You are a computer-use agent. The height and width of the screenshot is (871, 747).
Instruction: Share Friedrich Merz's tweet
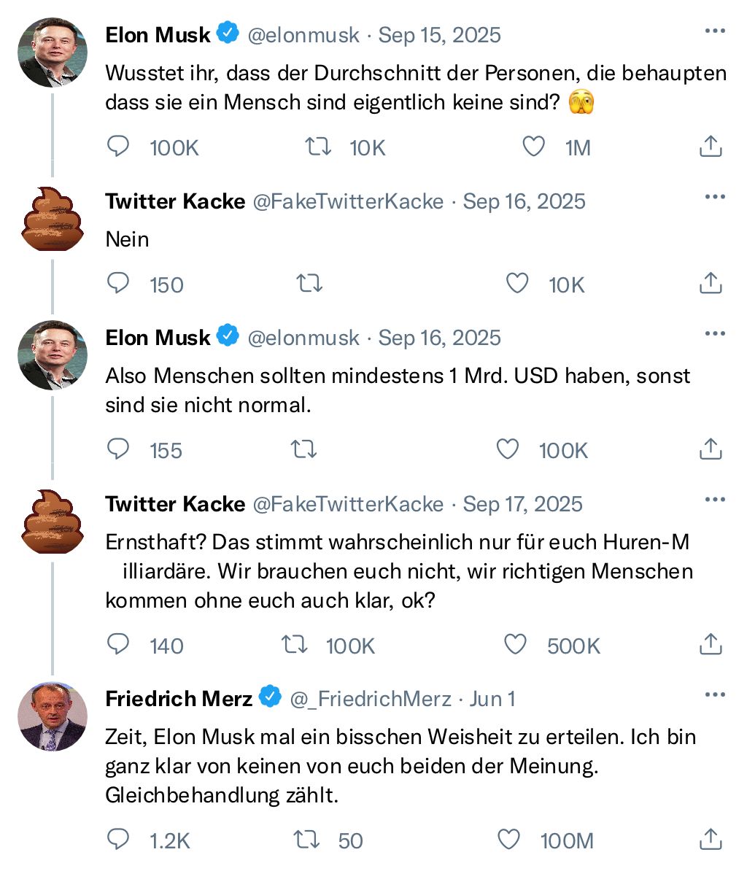coord(711,840)
